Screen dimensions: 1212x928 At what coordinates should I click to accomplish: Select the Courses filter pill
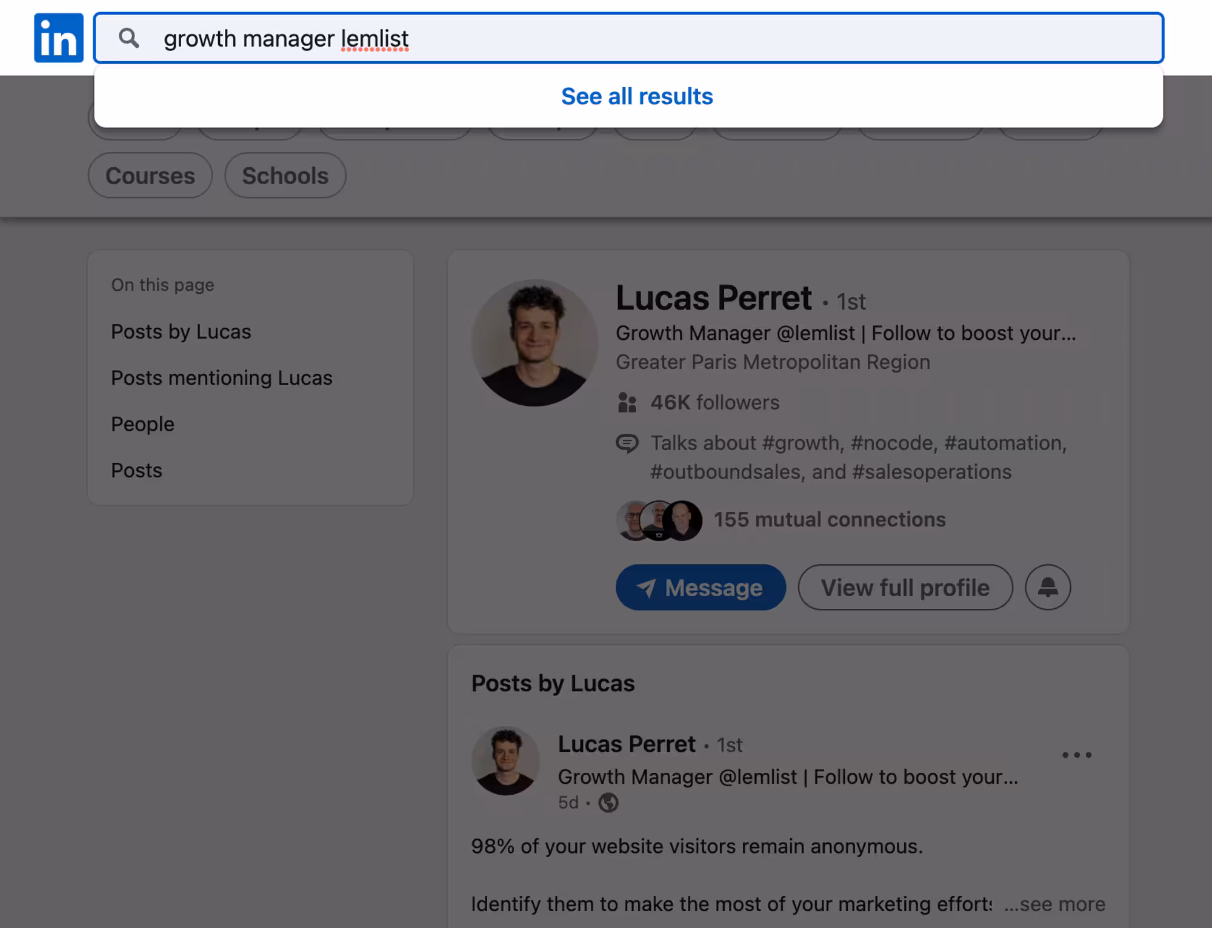coord(150,176)
